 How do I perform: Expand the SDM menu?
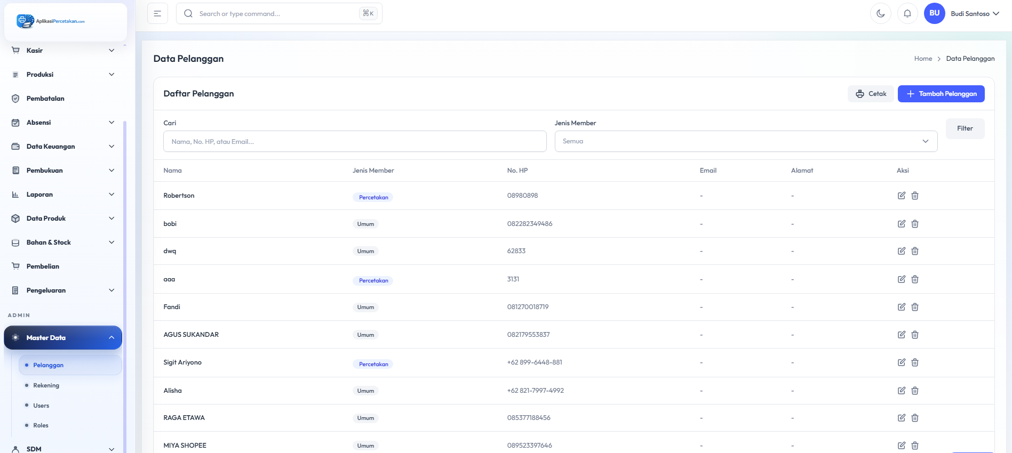63,449
